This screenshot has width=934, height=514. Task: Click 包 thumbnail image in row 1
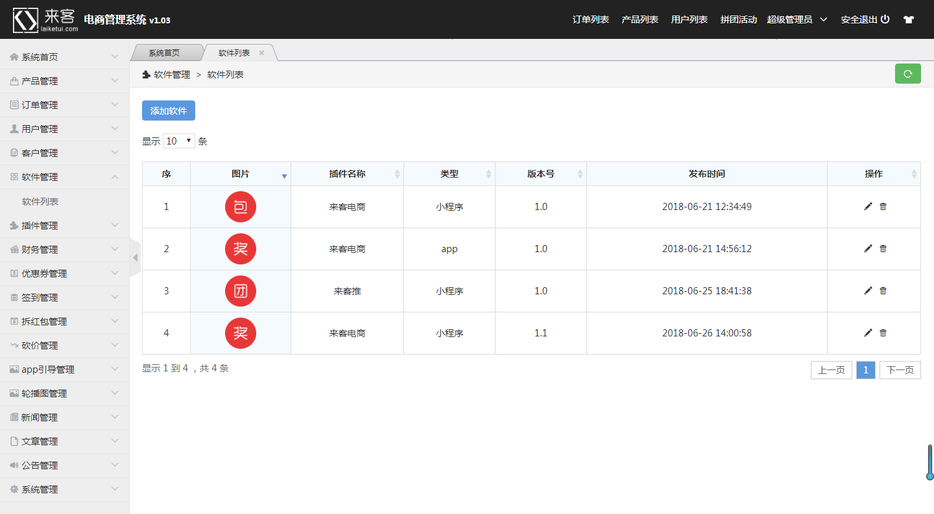point(241,207)
